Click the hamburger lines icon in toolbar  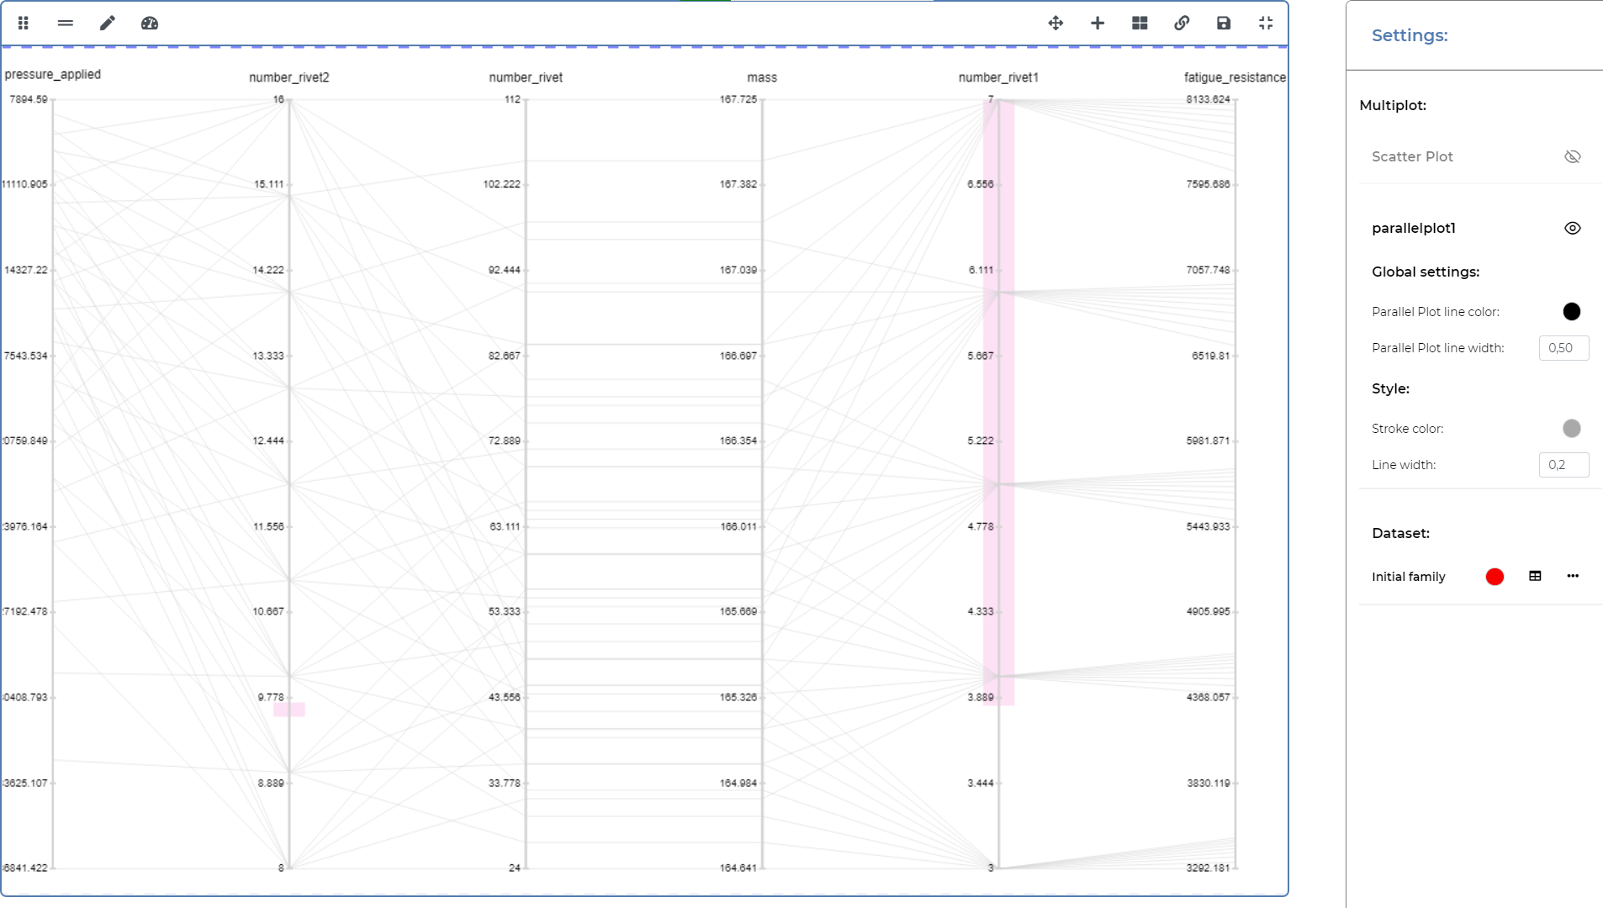[x=65, y=23]
